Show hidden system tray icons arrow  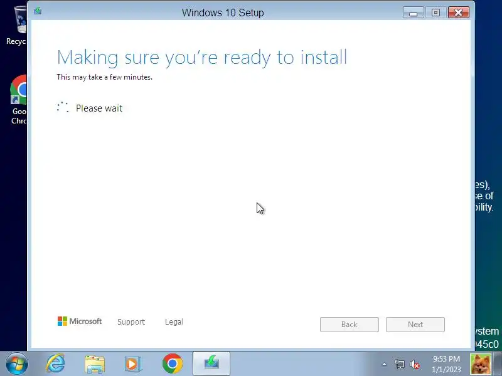384,364
